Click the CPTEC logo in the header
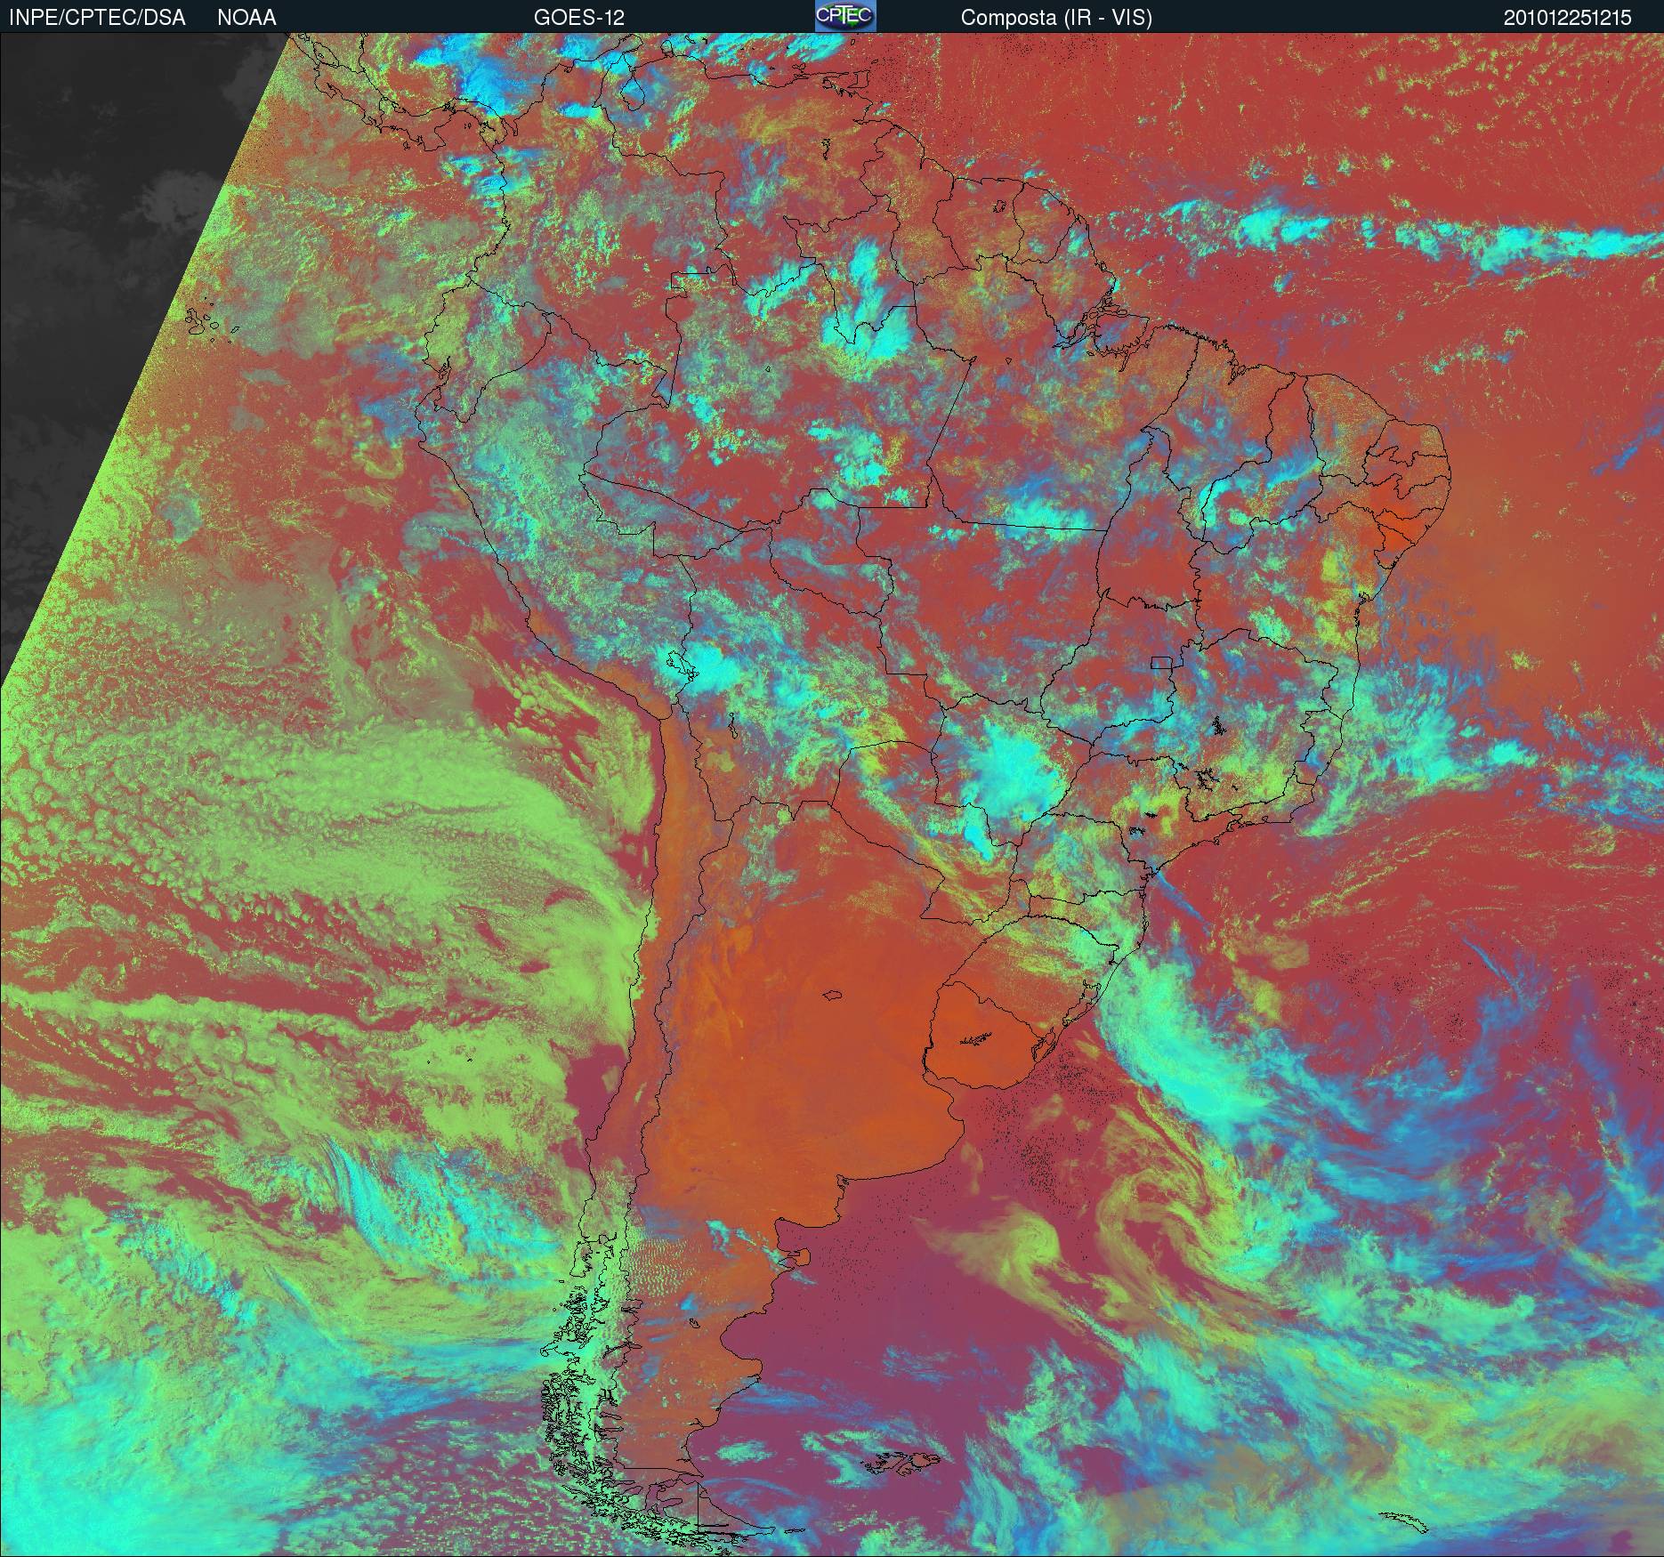Screen dimensions: 1664x1557 (844, 16)
